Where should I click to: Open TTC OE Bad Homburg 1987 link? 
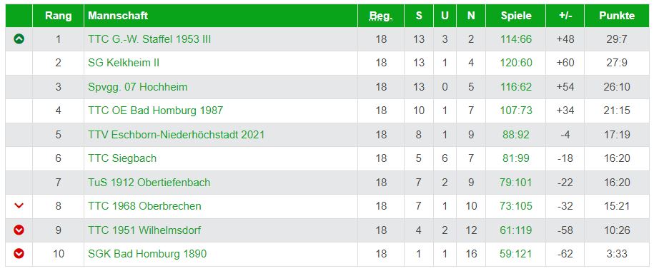156,111
